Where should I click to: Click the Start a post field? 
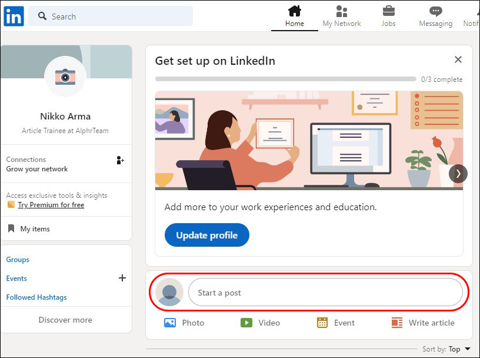point(325,293)
